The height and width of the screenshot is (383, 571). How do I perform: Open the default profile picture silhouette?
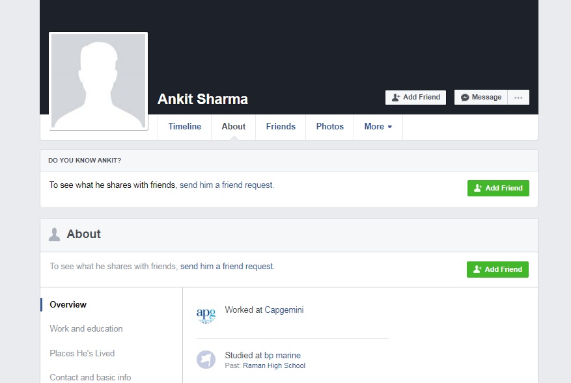tap(98, 81)
